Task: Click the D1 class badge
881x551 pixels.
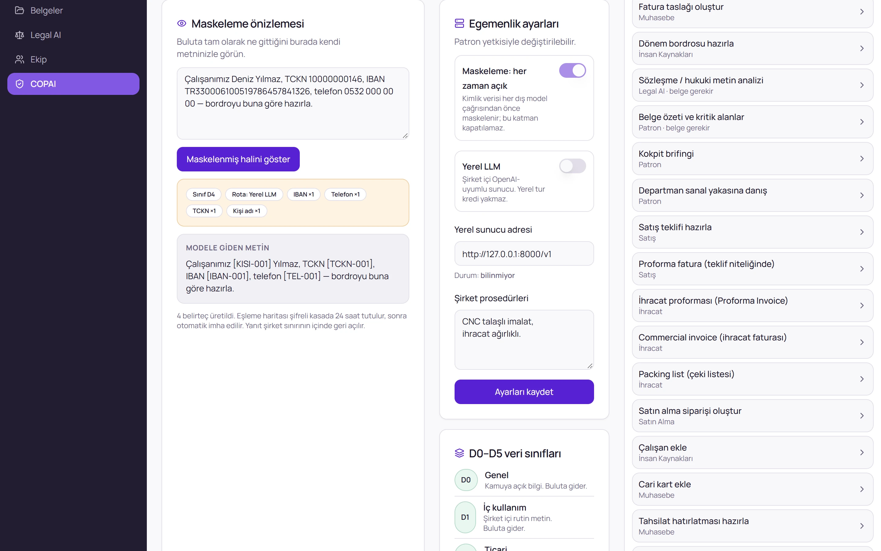Action: (465, 517)
